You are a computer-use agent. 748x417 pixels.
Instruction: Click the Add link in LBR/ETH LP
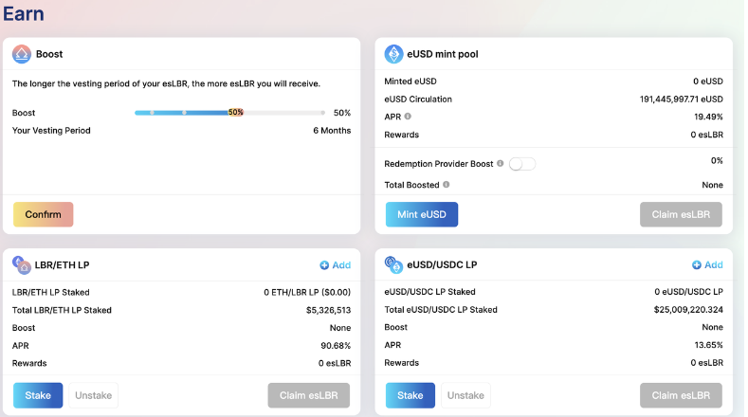pyautogui.click(x=341, y=265)
